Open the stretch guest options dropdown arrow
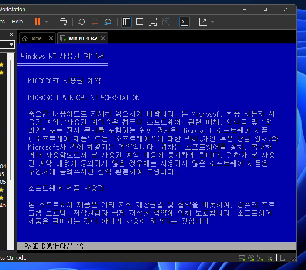The height and width of the screenshot is (270, 306). (x=212, y=22)
